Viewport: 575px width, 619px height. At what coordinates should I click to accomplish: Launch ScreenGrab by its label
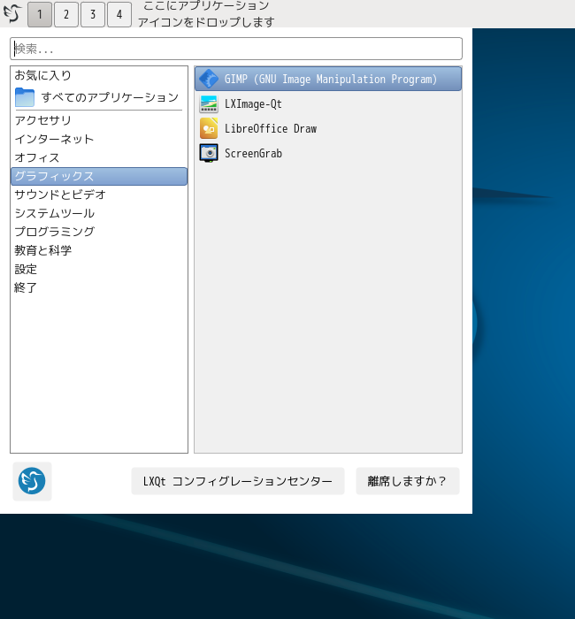253,153
